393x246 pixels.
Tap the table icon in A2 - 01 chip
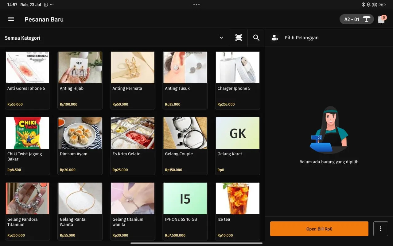(366, 19)
